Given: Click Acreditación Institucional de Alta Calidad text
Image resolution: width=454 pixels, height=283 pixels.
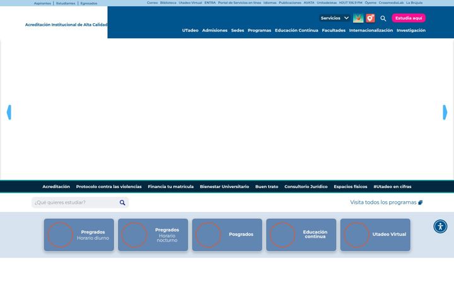Looking at the screenshot, I should (66, 25).
